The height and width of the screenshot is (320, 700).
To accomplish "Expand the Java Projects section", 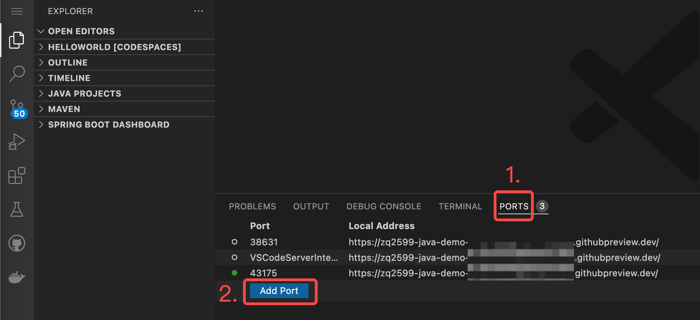I will [x=124, y=93].
